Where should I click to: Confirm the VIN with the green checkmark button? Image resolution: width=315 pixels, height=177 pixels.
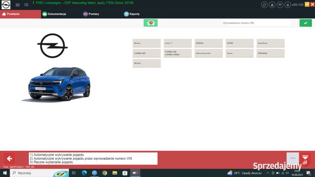click(x=305, y=23)
